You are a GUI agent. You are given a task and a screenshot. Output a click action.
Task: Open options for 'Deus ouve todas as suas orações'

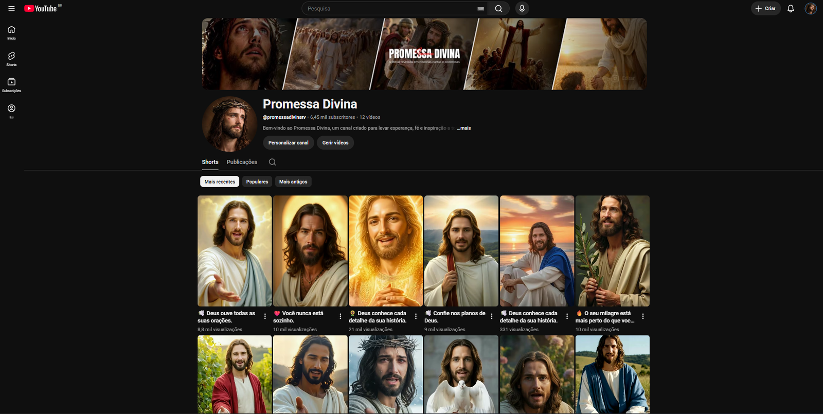point(265,316)
